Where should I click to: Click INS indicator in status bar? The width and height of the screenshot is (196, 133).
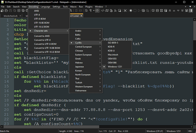190,131
